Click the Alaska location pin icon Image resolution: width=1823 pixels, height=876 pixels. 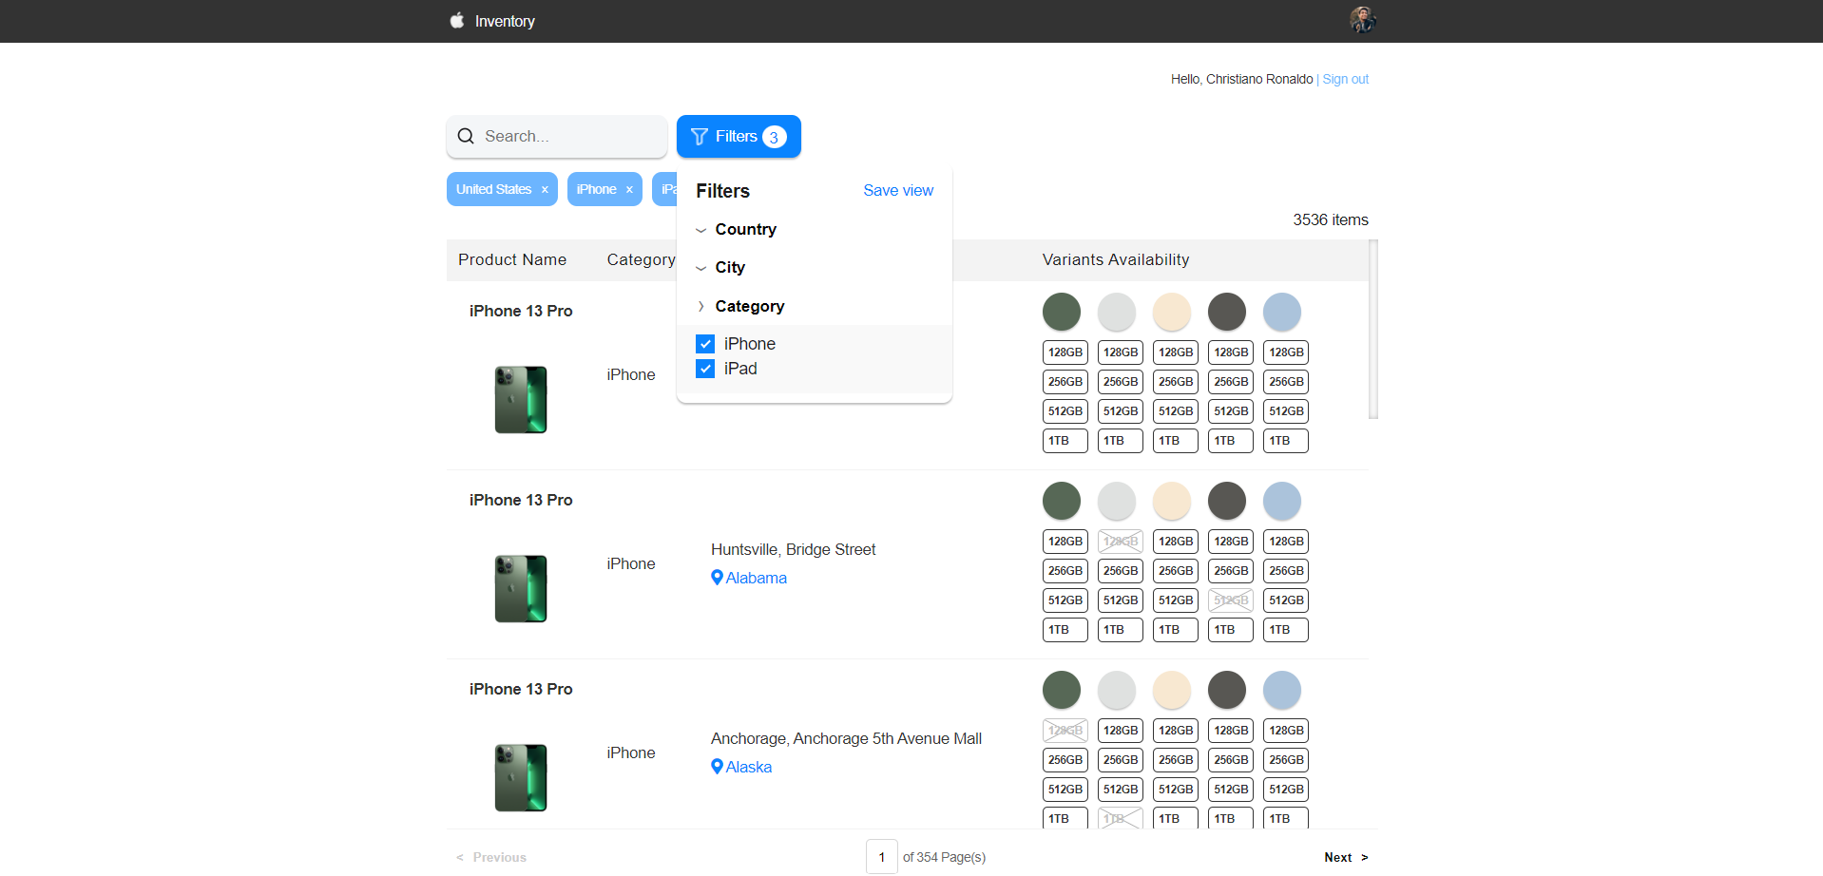(718, 766)
